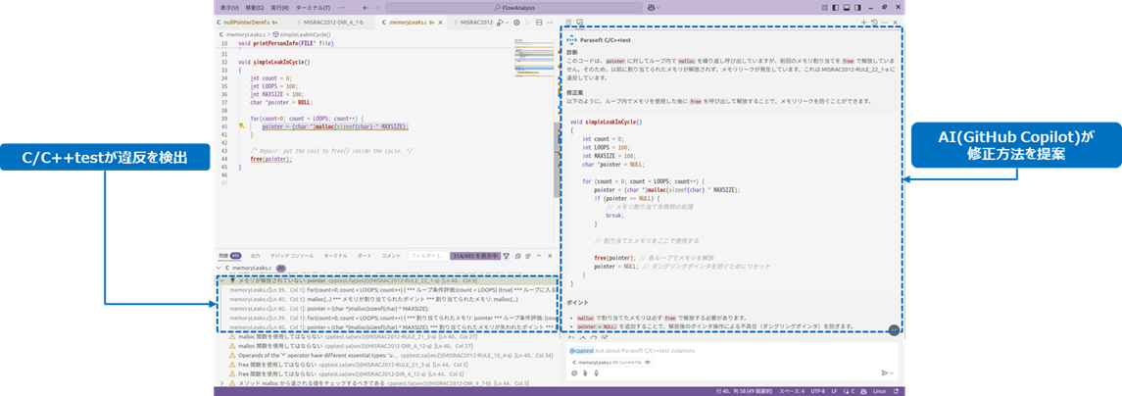1122x396 pixels.
Task: Click the split editor icon
Action: [539, 23]
